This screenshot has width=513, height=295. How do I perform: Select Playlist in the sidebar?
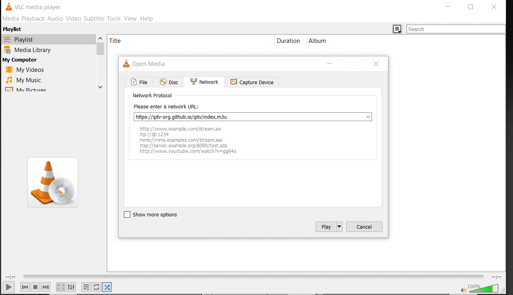(48, 39)
